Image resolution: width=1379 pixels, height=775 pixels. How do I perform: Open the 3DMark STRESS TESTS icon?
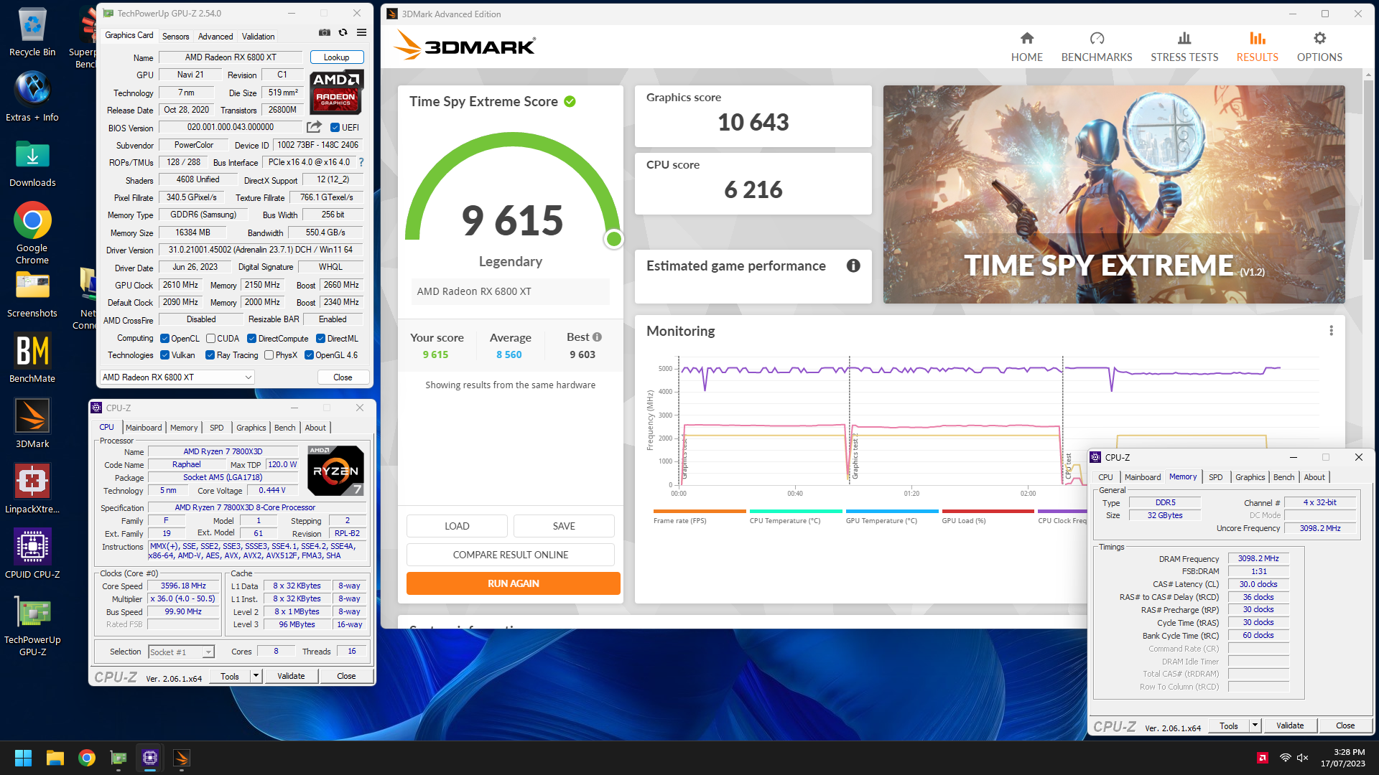click(1184, 38)
